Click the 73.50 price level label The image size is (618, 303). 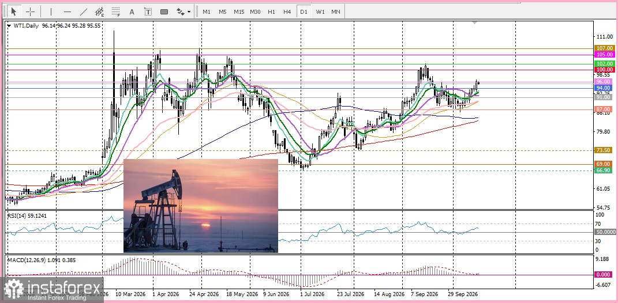(x=604, y=150)
